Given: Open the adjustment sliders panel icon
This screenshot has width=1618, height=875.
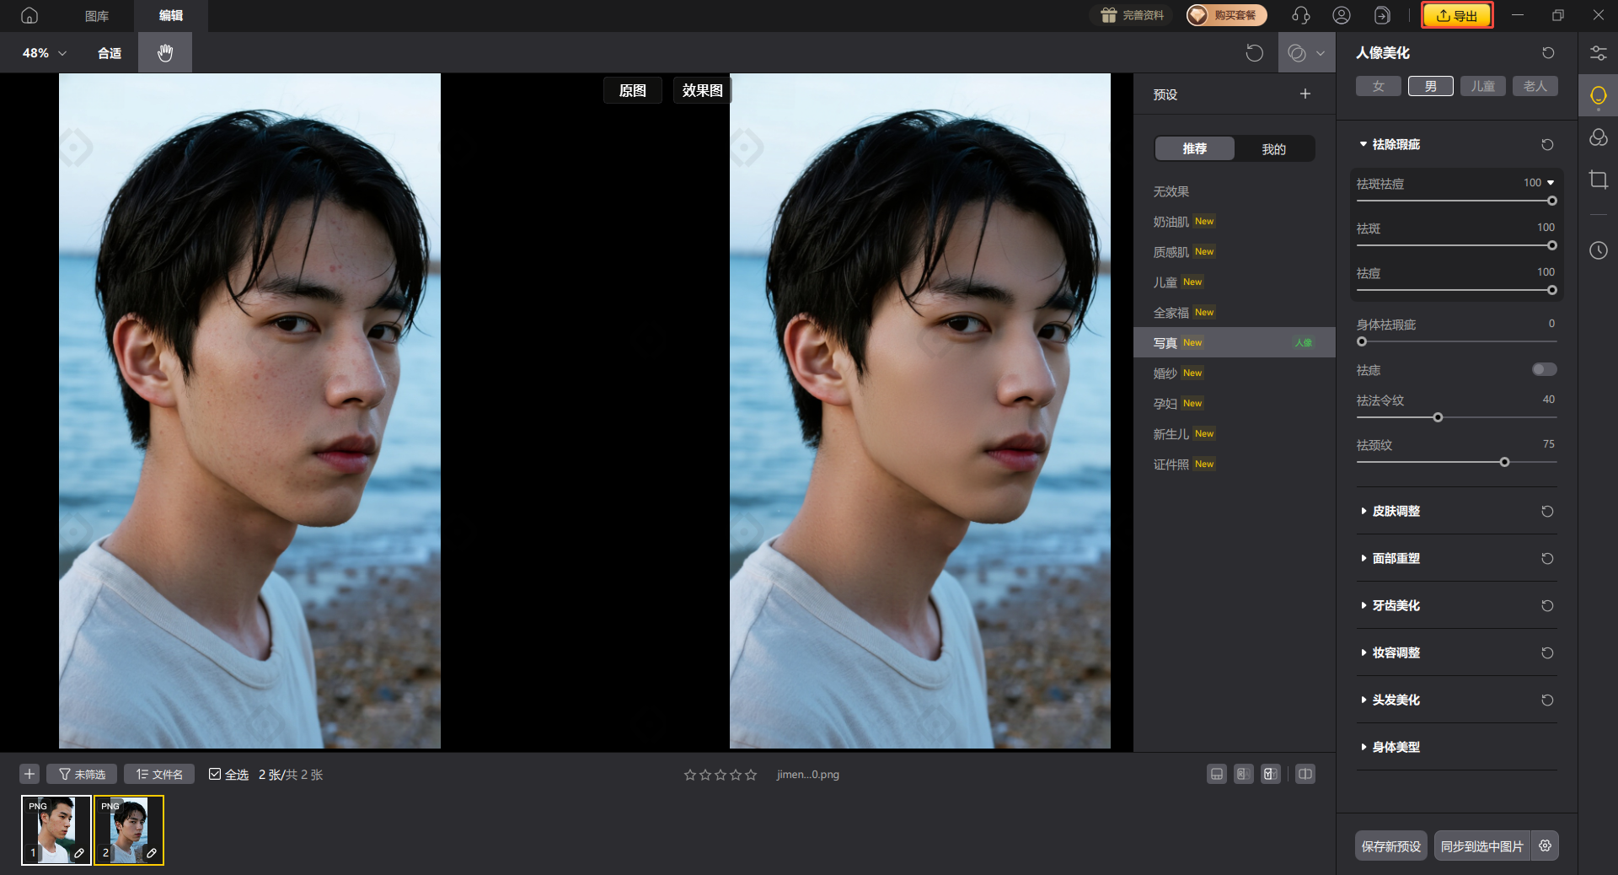Looking at the screenshot, I should pos(1598,53).
